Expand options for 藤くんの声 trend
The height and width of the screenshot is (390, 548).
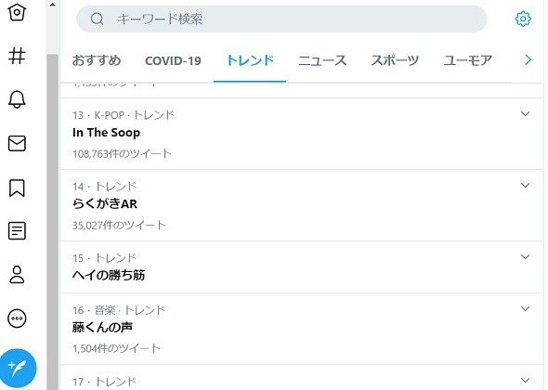coord(525,308)
